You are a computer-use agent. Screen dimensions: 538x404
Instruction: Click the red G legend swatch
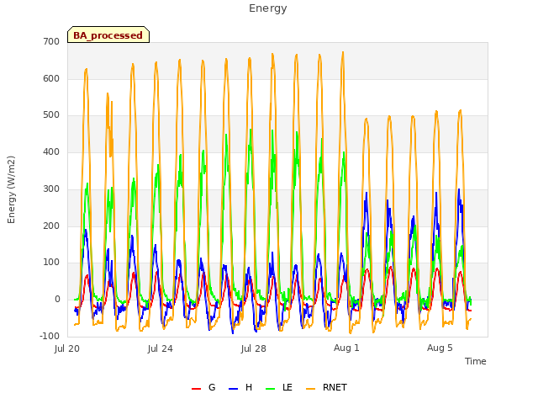(x=196, y=389)
